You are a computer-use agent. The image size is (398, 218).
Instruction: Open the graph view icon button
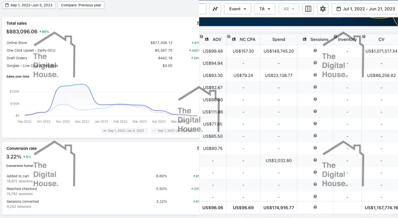click(215, 9)
